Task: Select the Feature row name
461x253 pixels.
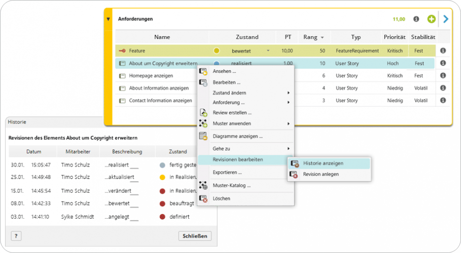Action: click(x=137, y=51)
